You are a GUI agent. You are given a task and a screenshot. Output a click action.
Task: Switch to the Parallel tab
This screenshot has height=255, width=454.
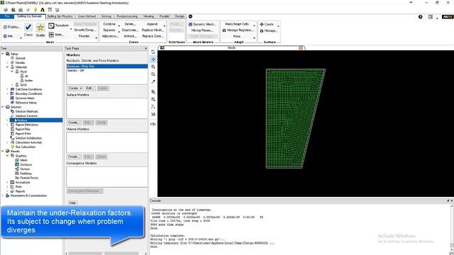coord(164,16)
